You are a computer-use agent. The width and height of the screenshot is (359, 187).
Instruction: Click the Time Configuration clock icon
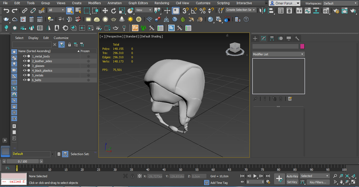pos(268,182)
